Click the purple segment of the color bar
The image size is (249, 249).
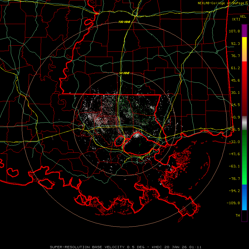244,31
